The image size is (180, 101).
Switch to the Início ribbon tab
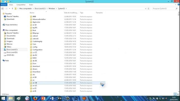(x=11, y=5)
